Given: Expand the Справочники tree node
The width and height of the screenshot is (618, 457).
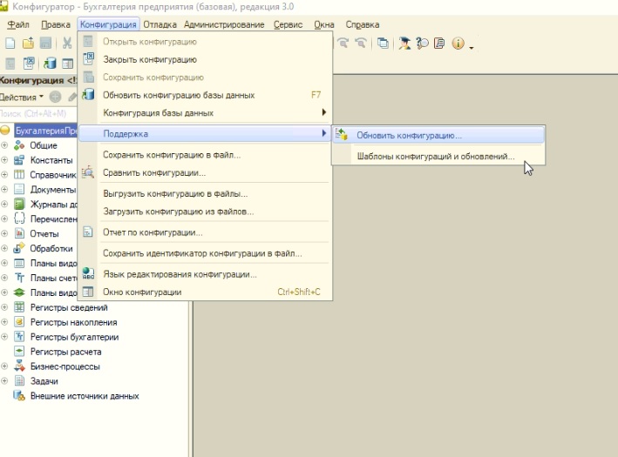Looking at the screenshot, I should click(x=4, y=174).
